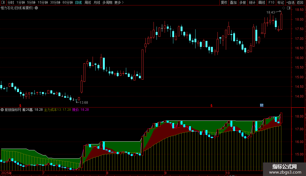Switch to 分时 intraday view

coord(11,2)
